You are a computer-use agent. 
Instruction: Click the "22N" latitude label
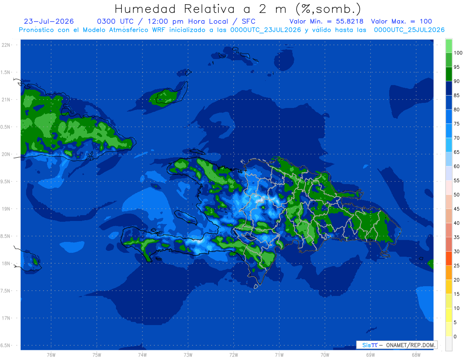click(6, 45)
